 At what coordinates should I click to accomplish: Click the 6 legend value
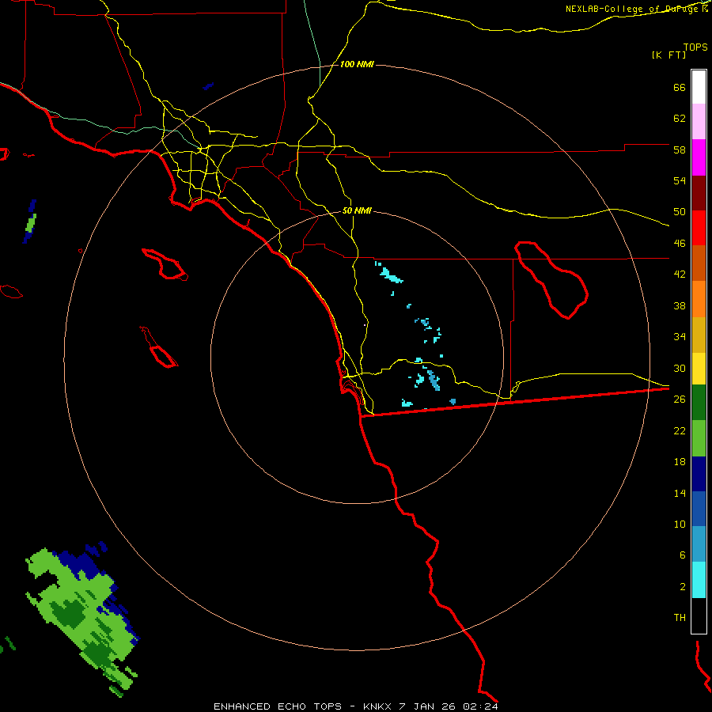[683, 555]
